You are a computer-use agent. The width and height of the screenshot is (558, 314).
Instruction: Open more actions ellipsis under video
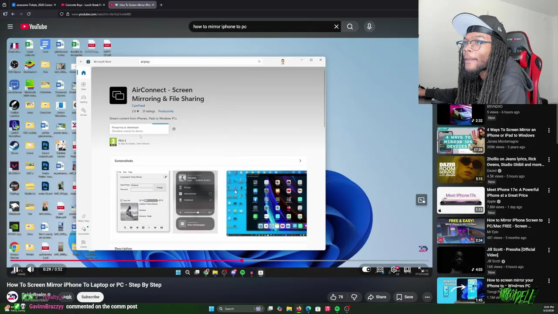(x=427, y=297)
